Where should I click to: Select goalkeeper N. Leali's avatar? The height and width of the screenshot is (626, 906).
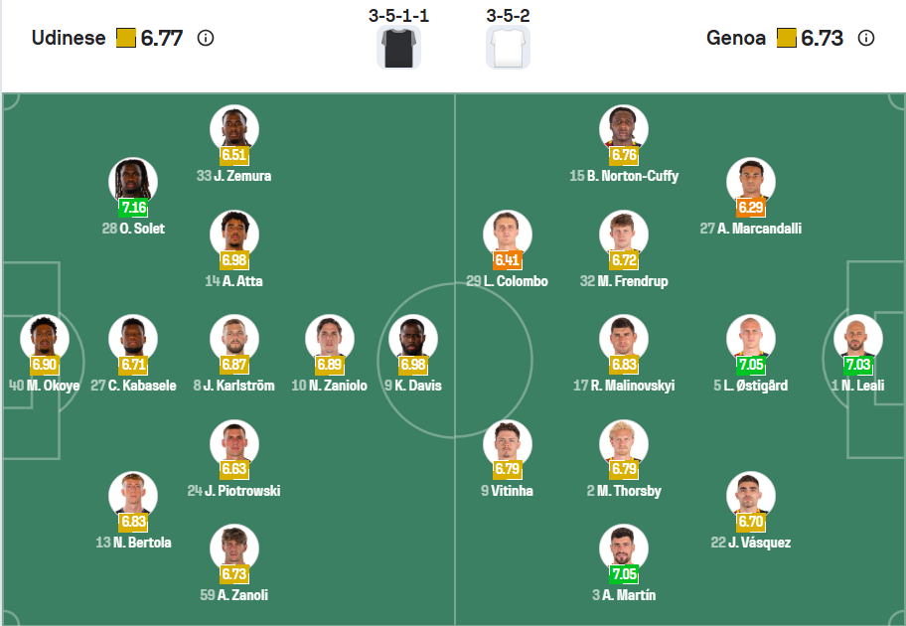[x=857, y=339]
